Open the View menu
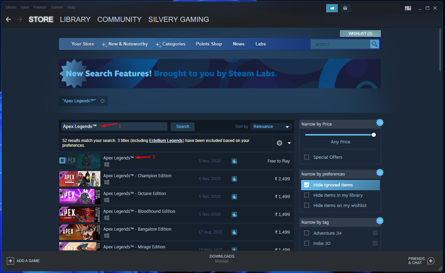This screenshot has width=445, height=273. coord(25,7)
